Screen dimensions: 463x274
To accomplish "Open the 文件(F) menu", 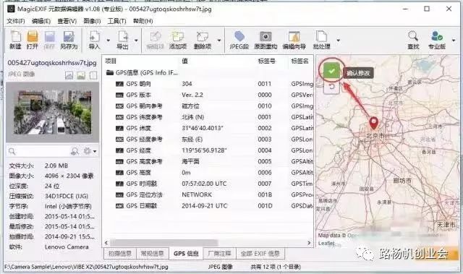I will click(16, 21).
